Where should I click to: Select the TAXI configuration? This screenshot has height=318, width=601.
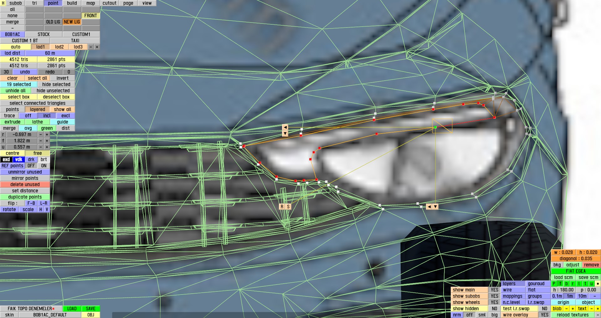75,41
